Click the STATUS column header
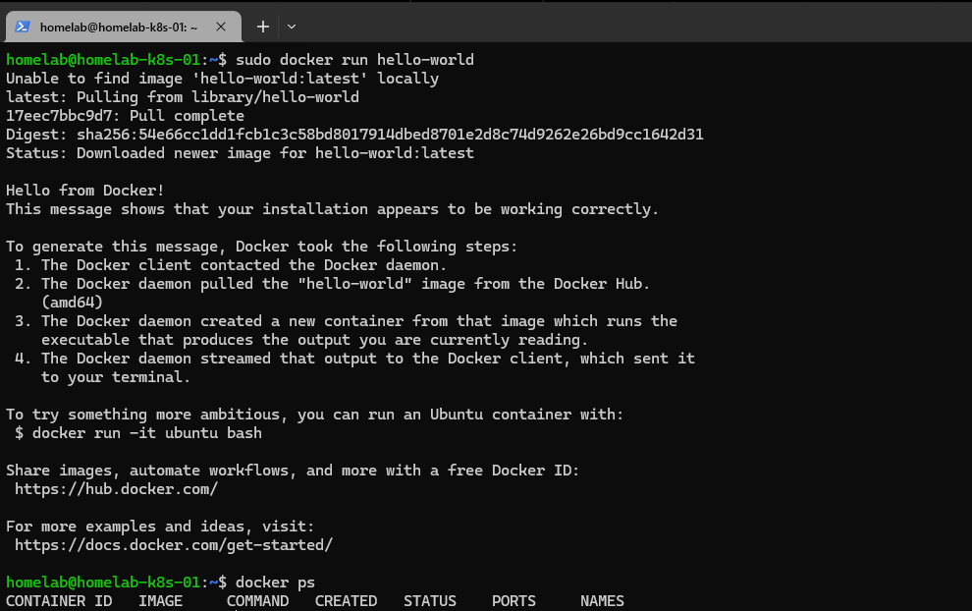The width and height of the screenshot is (972, 611). pyautogui.click(x=430, y=601)
